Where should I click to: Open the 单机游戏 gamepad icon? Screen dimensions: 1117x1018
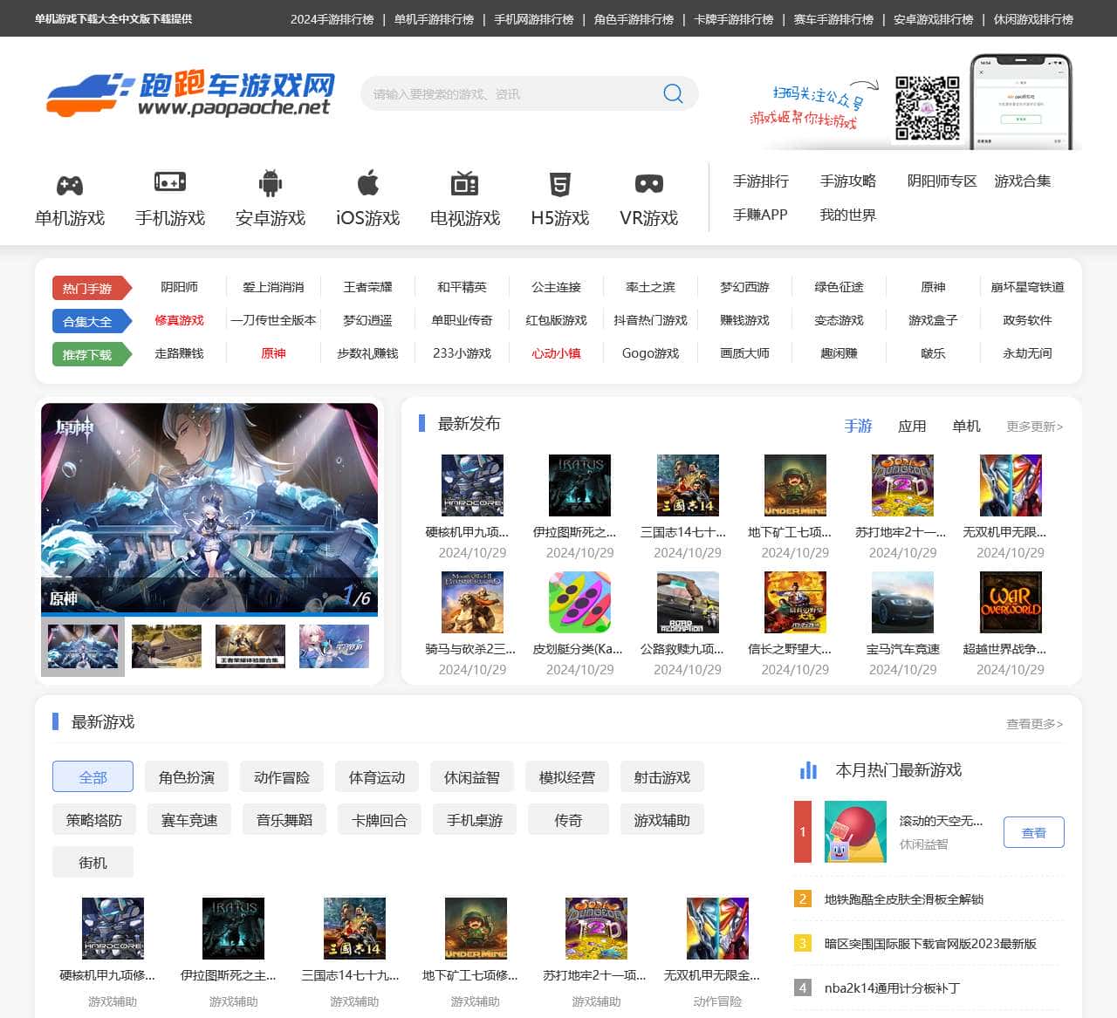coord(70,185)
